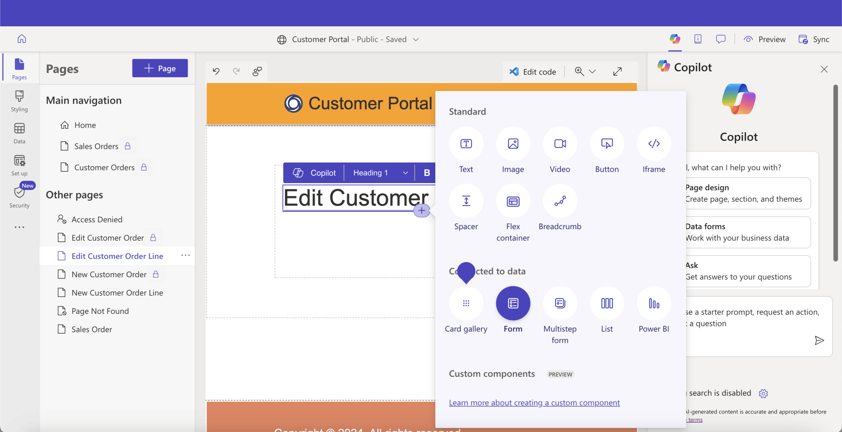This screenshot has width=842, height=432.
Task: Open New Customer Order Line page
Action: tap(117, 293)
